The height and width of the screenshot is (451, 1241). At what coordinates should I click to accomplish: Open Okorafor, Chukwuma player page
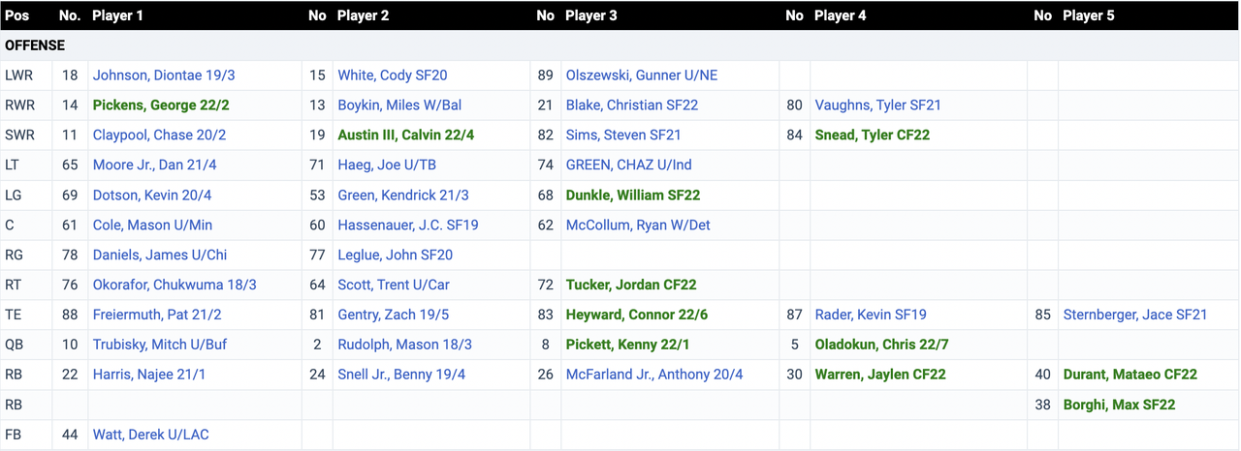pos(175,286)
